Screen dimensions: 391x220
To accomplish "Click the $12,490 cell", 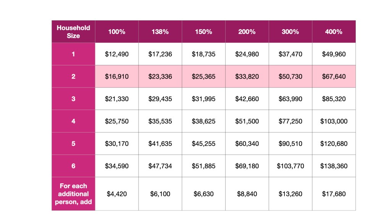I will [116, 54].
